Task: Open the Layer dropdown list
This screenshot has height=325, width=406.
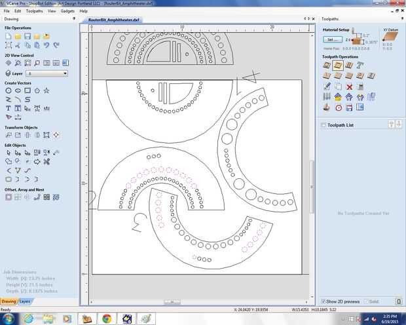Action: click(46, 73)
